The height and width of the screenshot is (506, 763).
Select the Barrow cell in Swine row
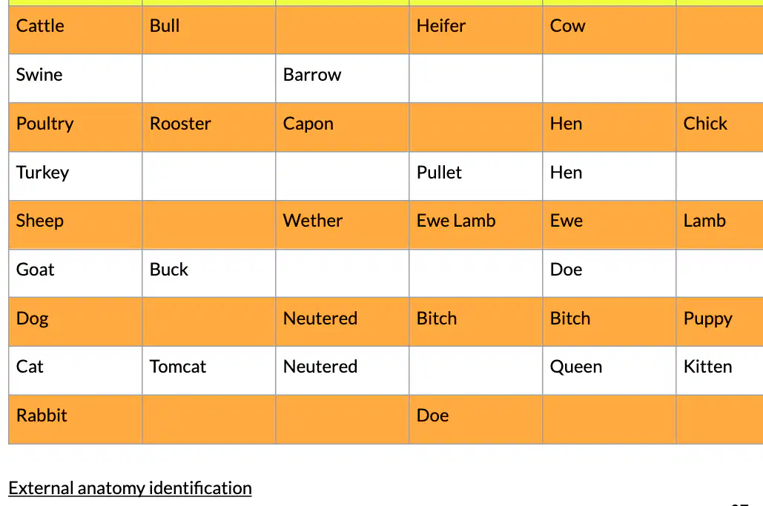342,79
